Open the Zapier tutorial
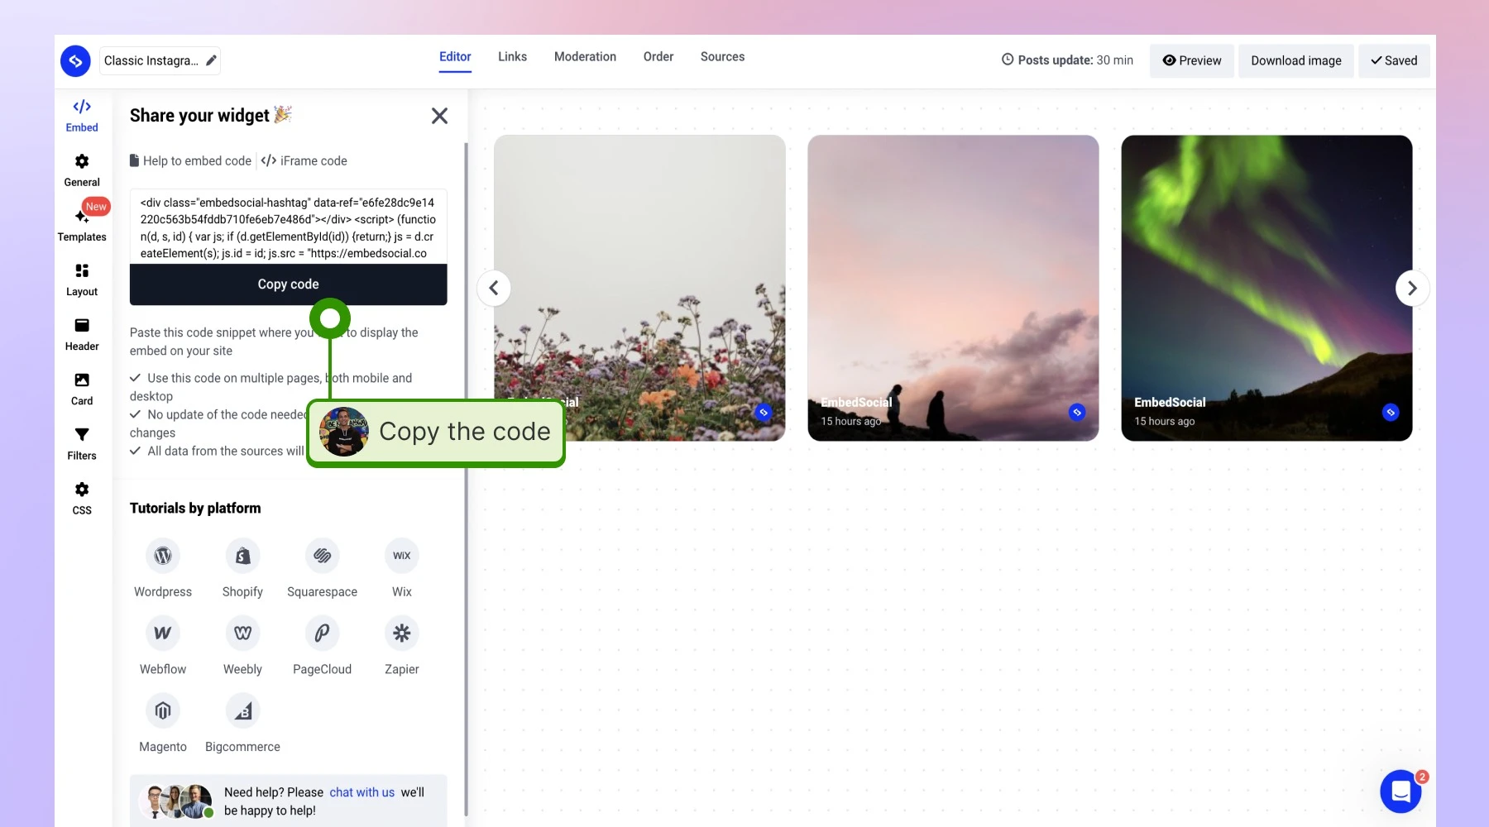The width and height of the screenshot is (1489, 827). [x=402, y=647]
